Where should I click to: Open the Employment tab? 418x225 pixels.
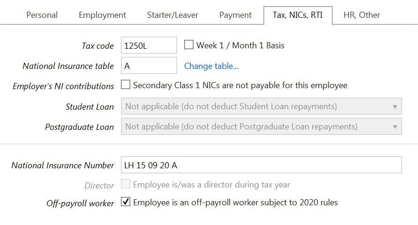coord(102,15)
